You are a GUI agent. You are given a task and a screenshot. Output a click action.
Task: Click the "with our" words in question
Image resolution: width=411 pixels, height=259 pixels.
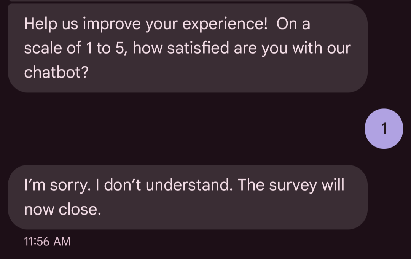tap(323, 48)
